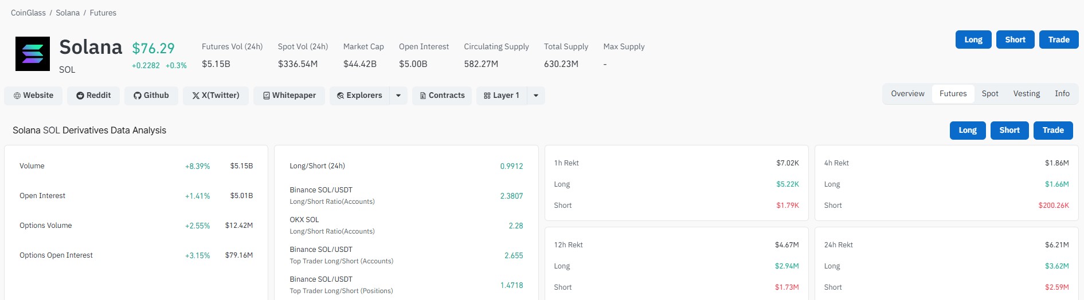Click the Github octocat icon

pyautogui.click(x=138, y=96)
